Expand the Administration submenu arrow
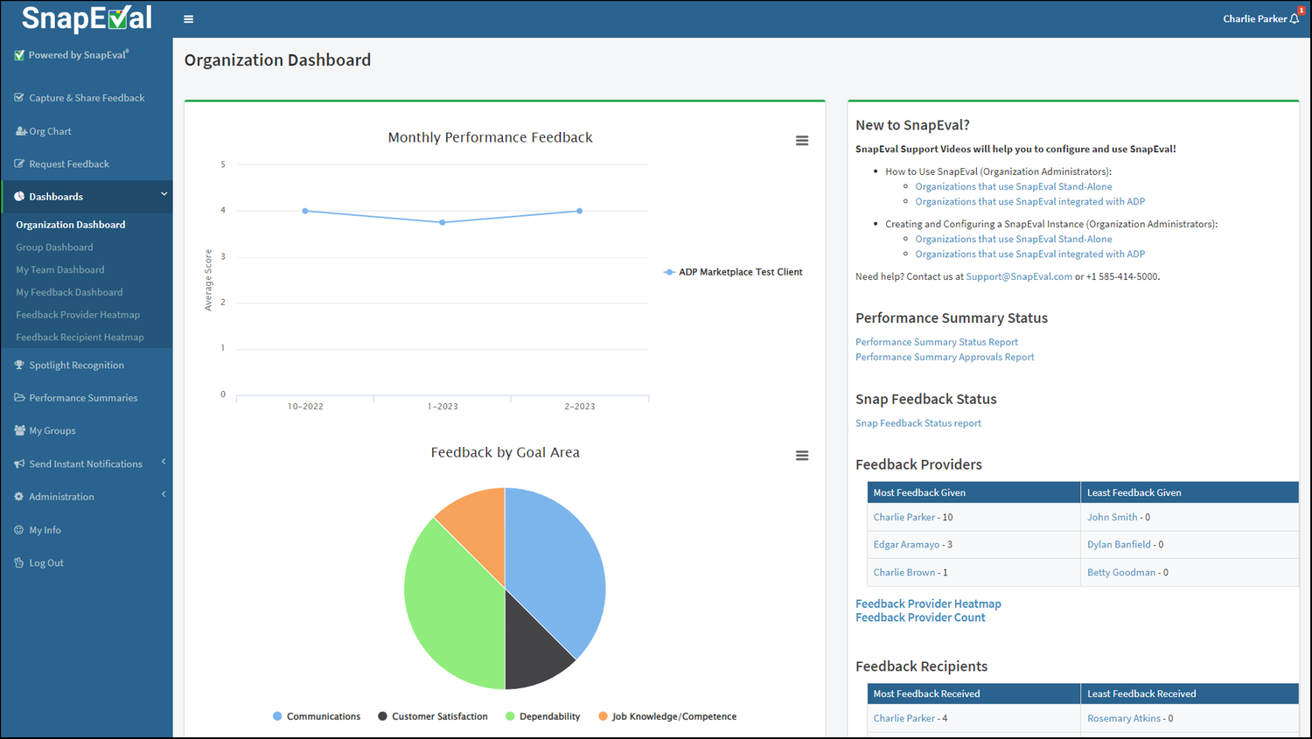This screenshot has height=739, width=1312. 164,495
